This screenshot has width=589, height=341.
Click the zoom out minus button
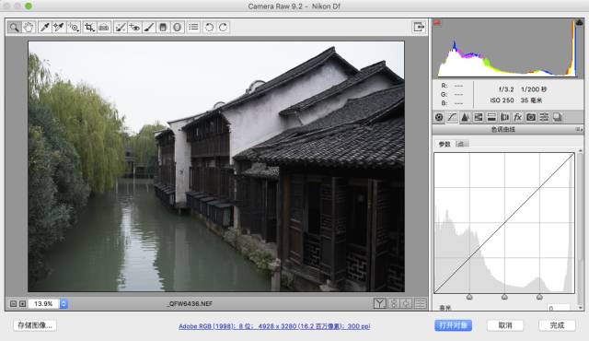(x=13, y=303)
